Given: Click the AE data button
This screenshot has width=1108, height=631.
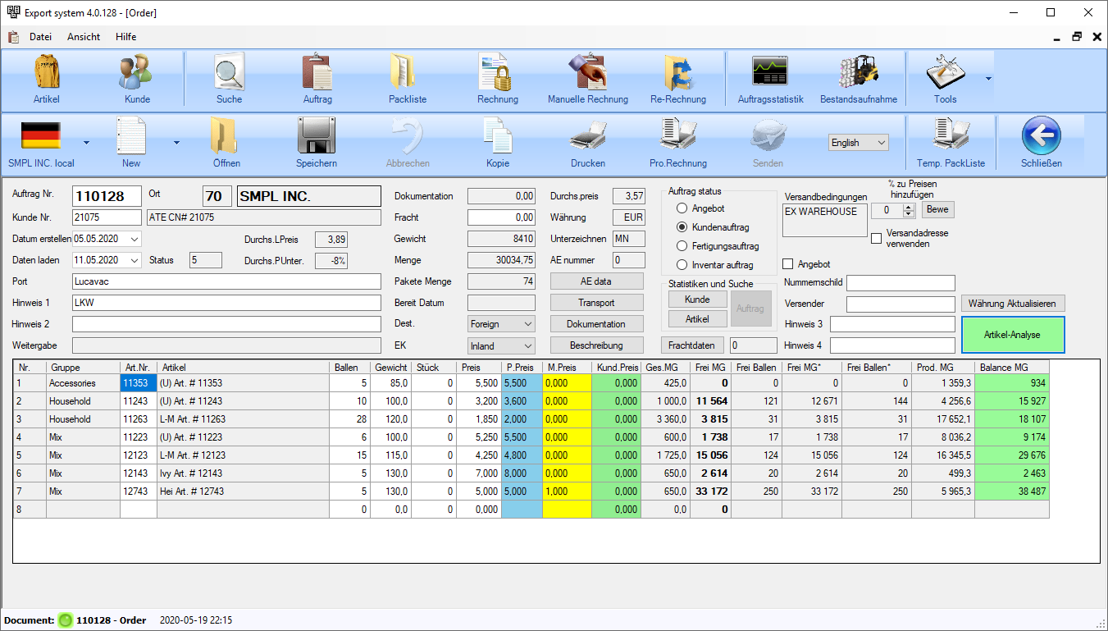Looking at the screenshot, I should [x=595, y=281].
